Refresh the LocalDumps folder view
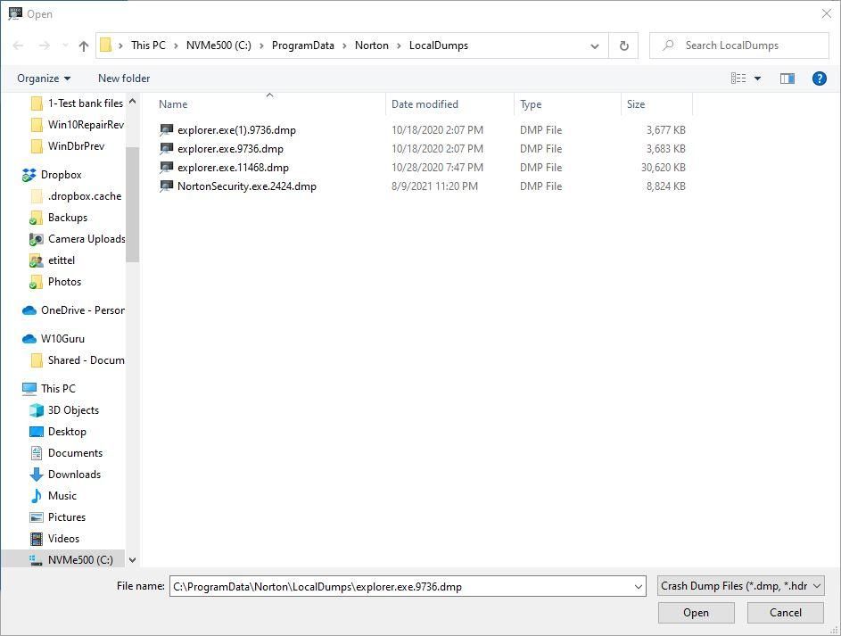This screenshot has height=636, width=841. [623, 45]
